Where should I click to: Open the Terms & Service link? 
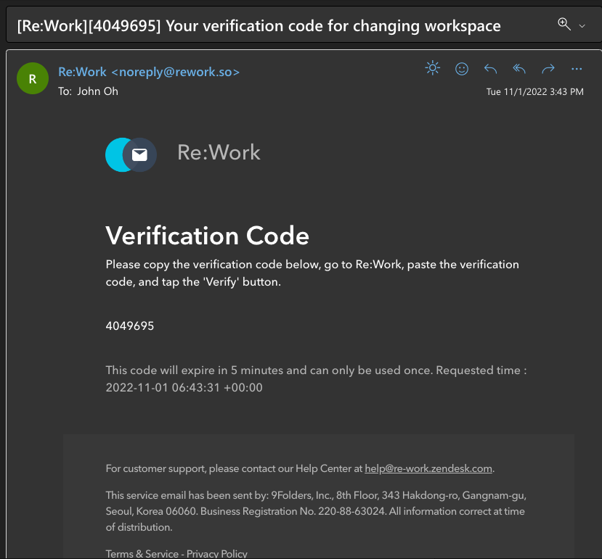tap(142, 554)
